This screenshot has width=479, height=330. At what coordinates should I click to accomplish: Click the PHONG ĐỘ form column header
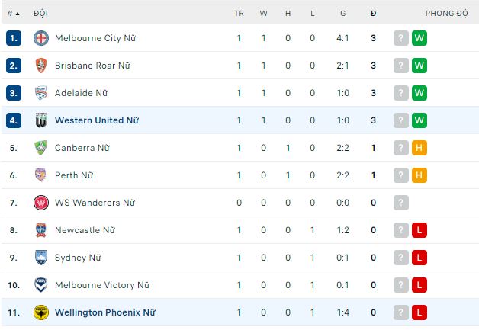tap(446, 14)
